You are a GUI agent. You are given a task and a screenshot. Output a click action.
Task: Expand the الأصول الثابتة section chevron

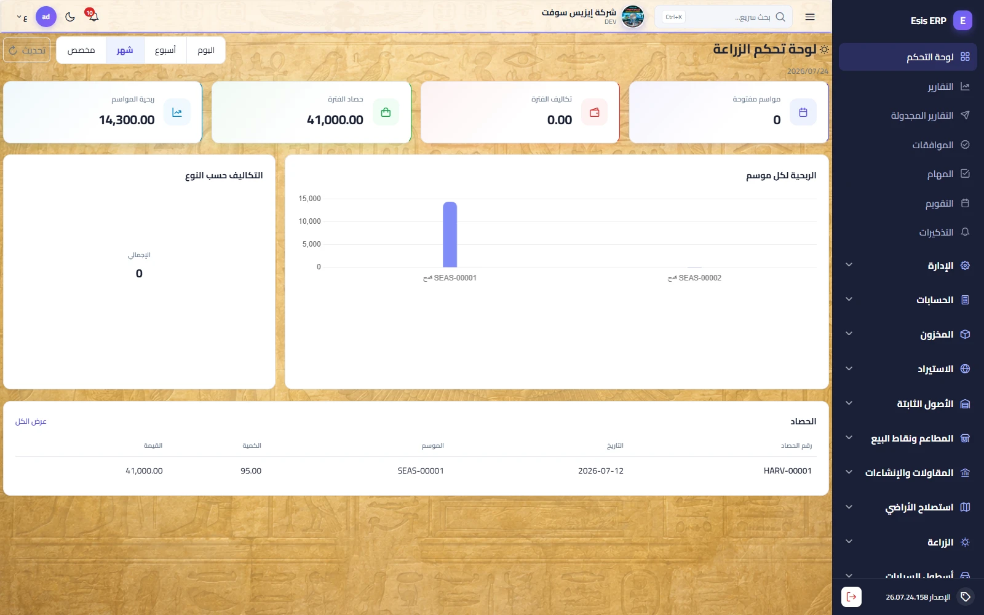pyautogui.click(x=849, y=403)
